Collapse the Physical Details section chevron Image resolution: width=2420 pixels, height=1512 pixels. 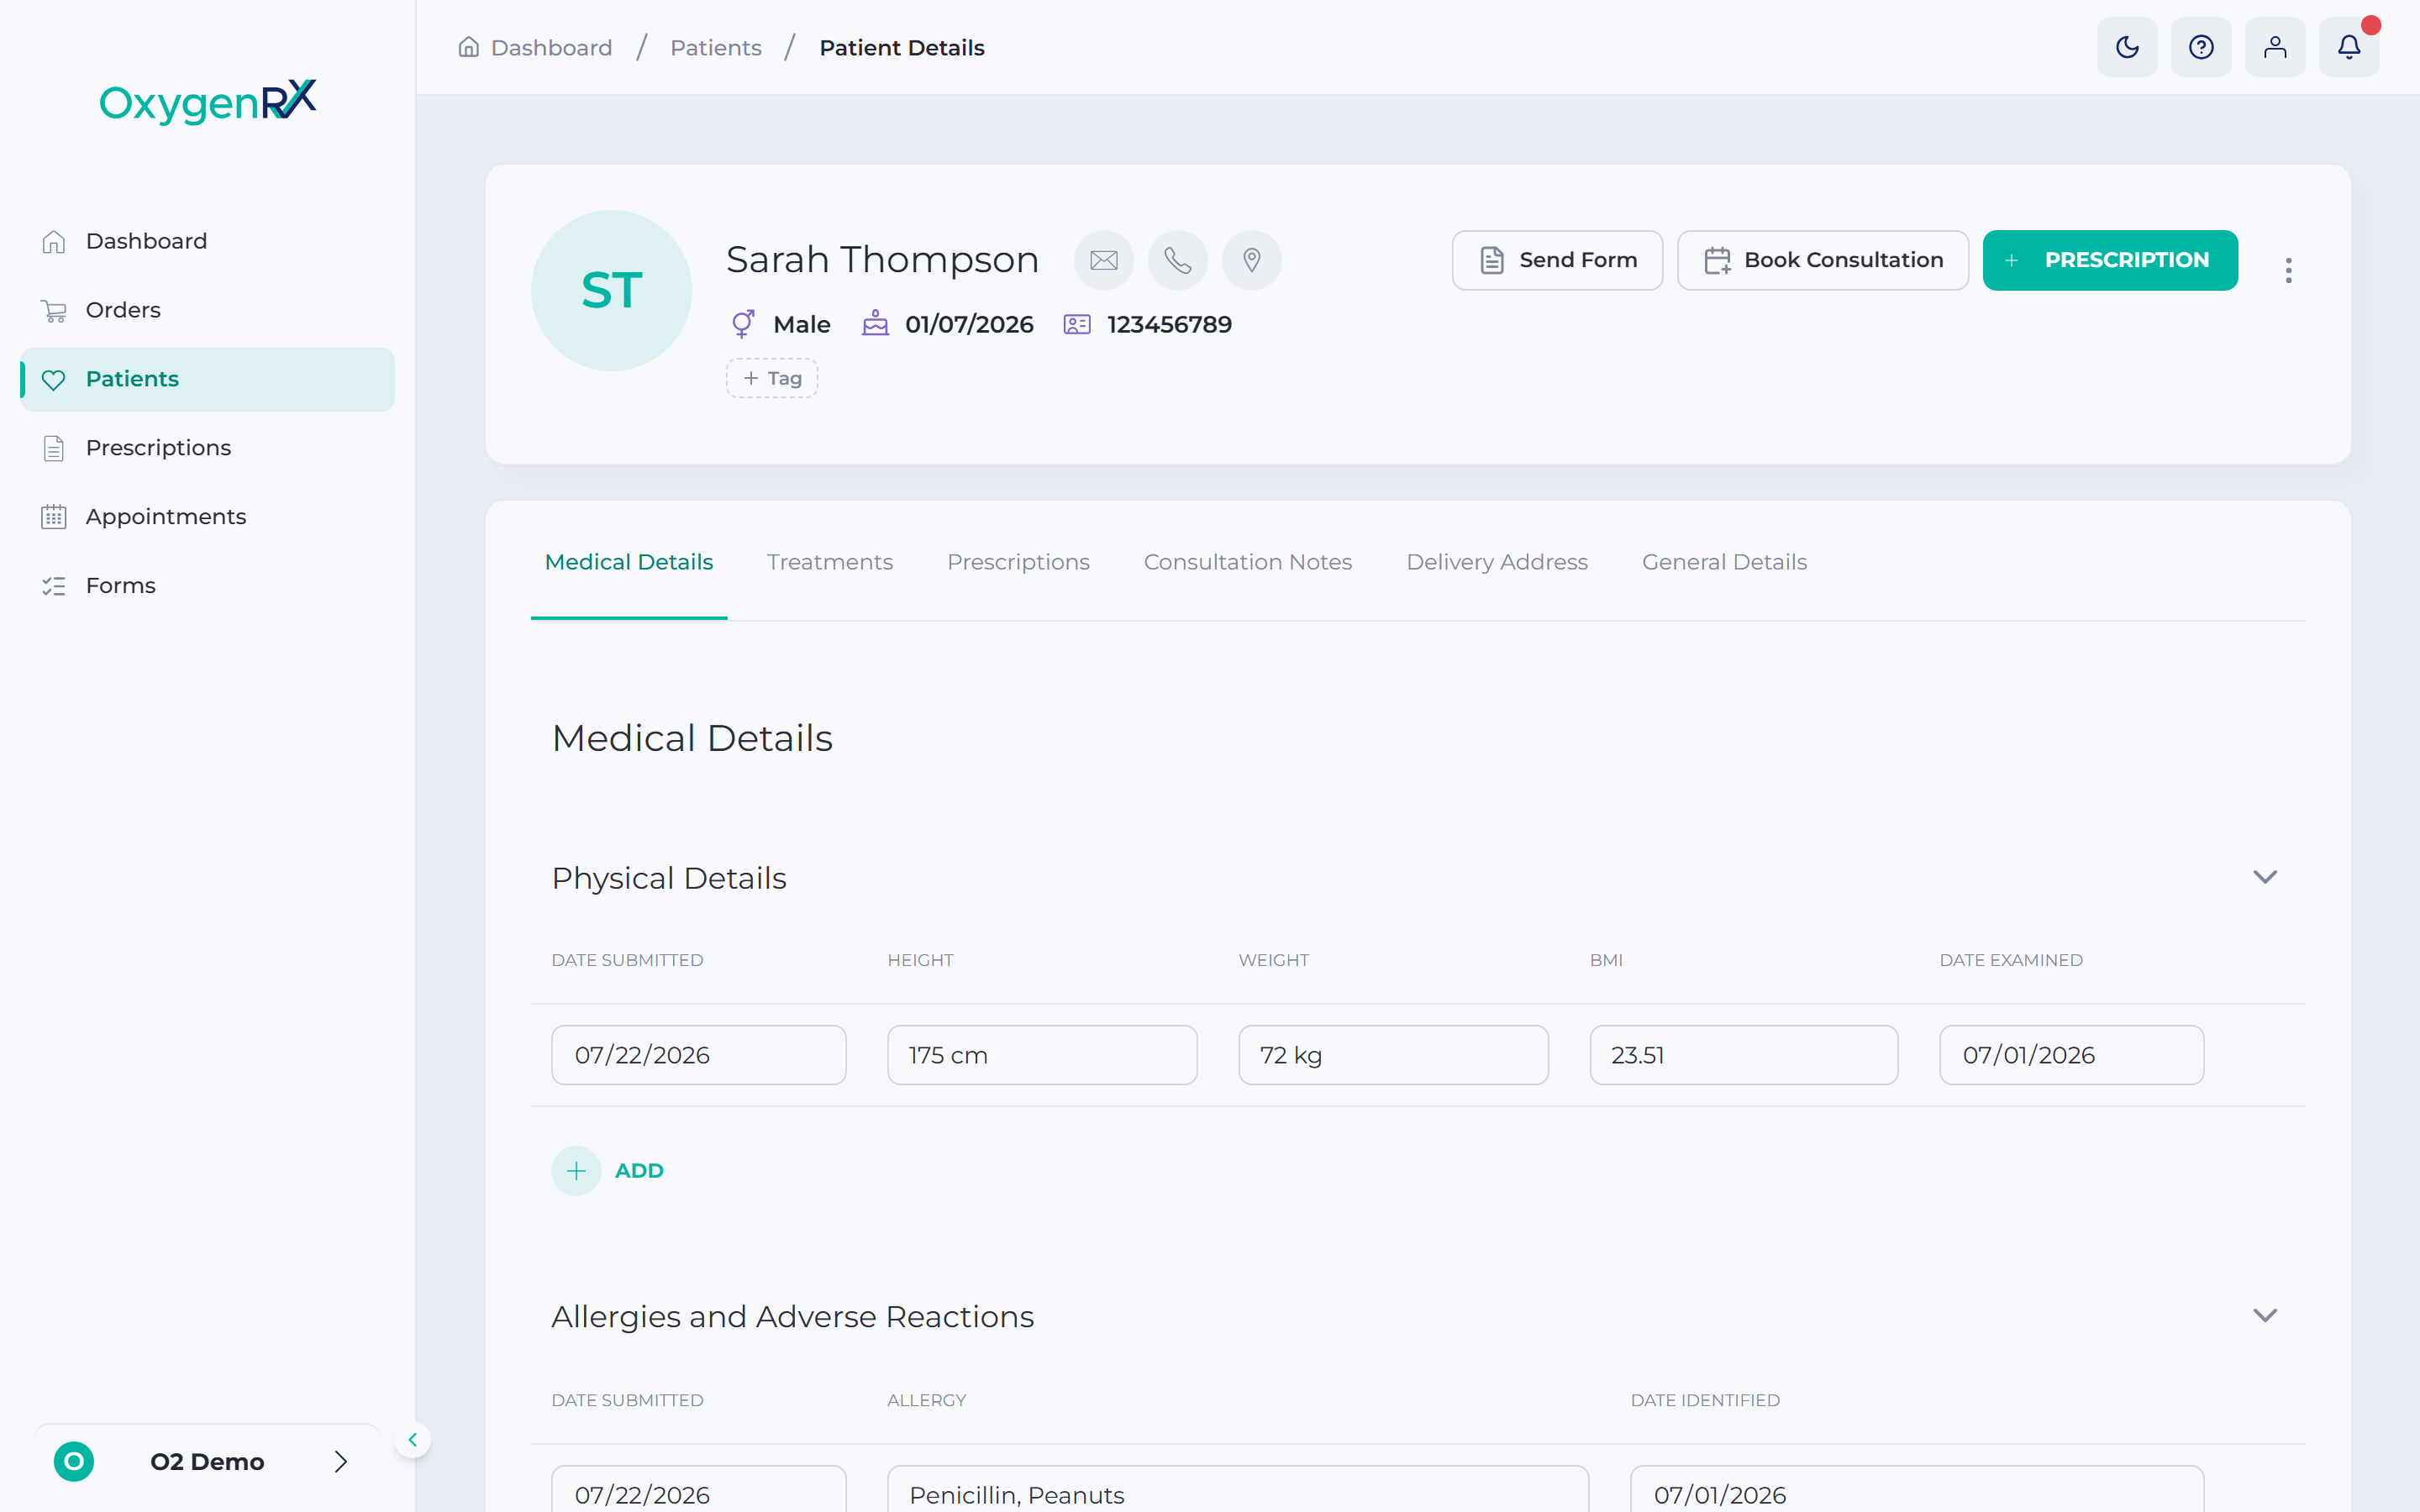(2265, 877)
